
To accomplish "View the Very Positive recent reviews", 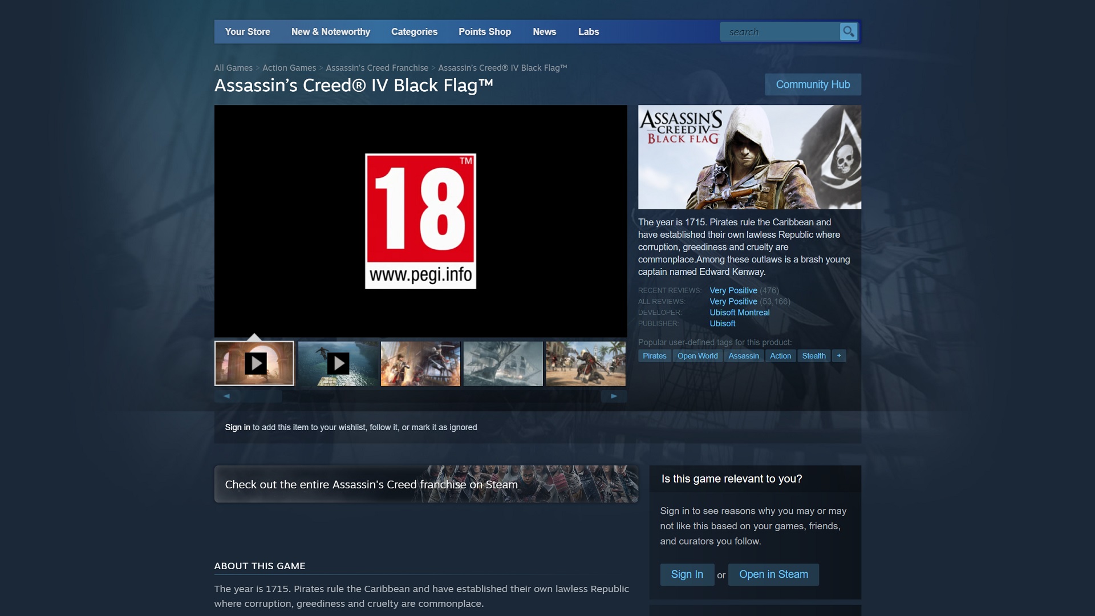I will tap(733, 290).
